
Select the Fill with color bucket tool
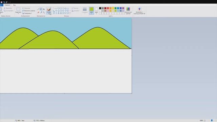(41, 9)
